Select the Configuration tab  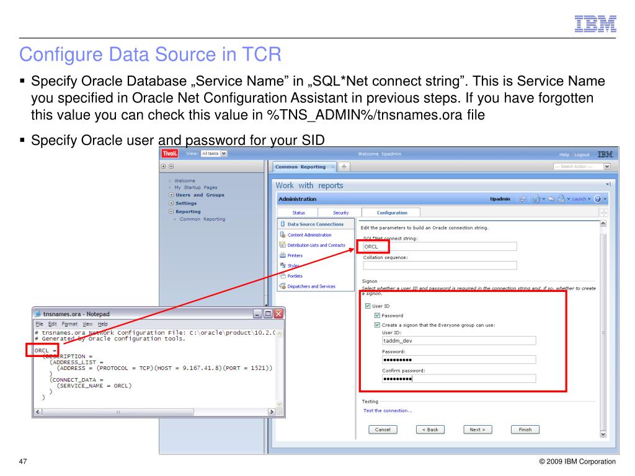(x=392, y=213)
